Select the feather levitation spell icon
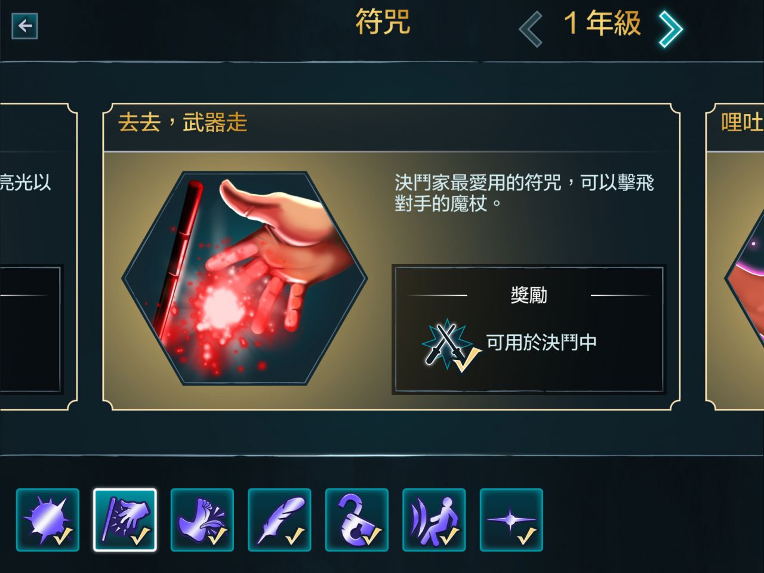This screenshot has height=573, width=764. coord(279,520)
